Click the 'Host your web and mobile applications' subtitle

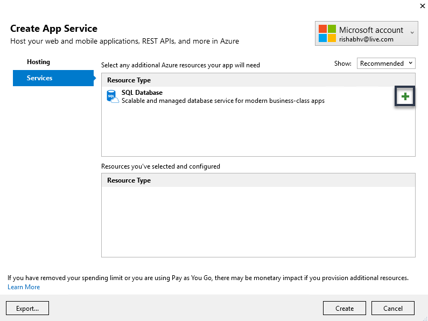tap(125, 41)
